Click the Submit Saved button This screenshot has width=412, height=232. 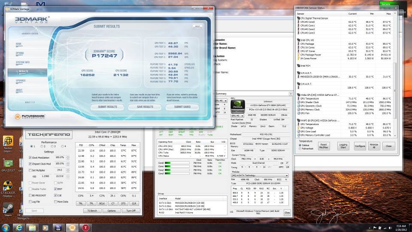coord(182,107)
